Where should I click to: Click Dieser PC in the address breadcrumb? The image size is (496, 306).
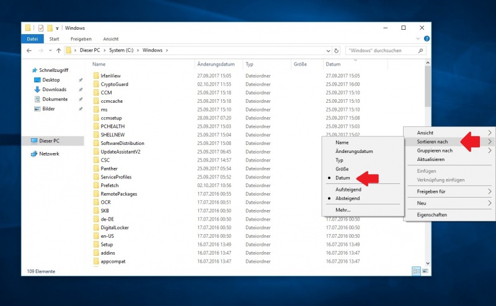coord(90,50)
